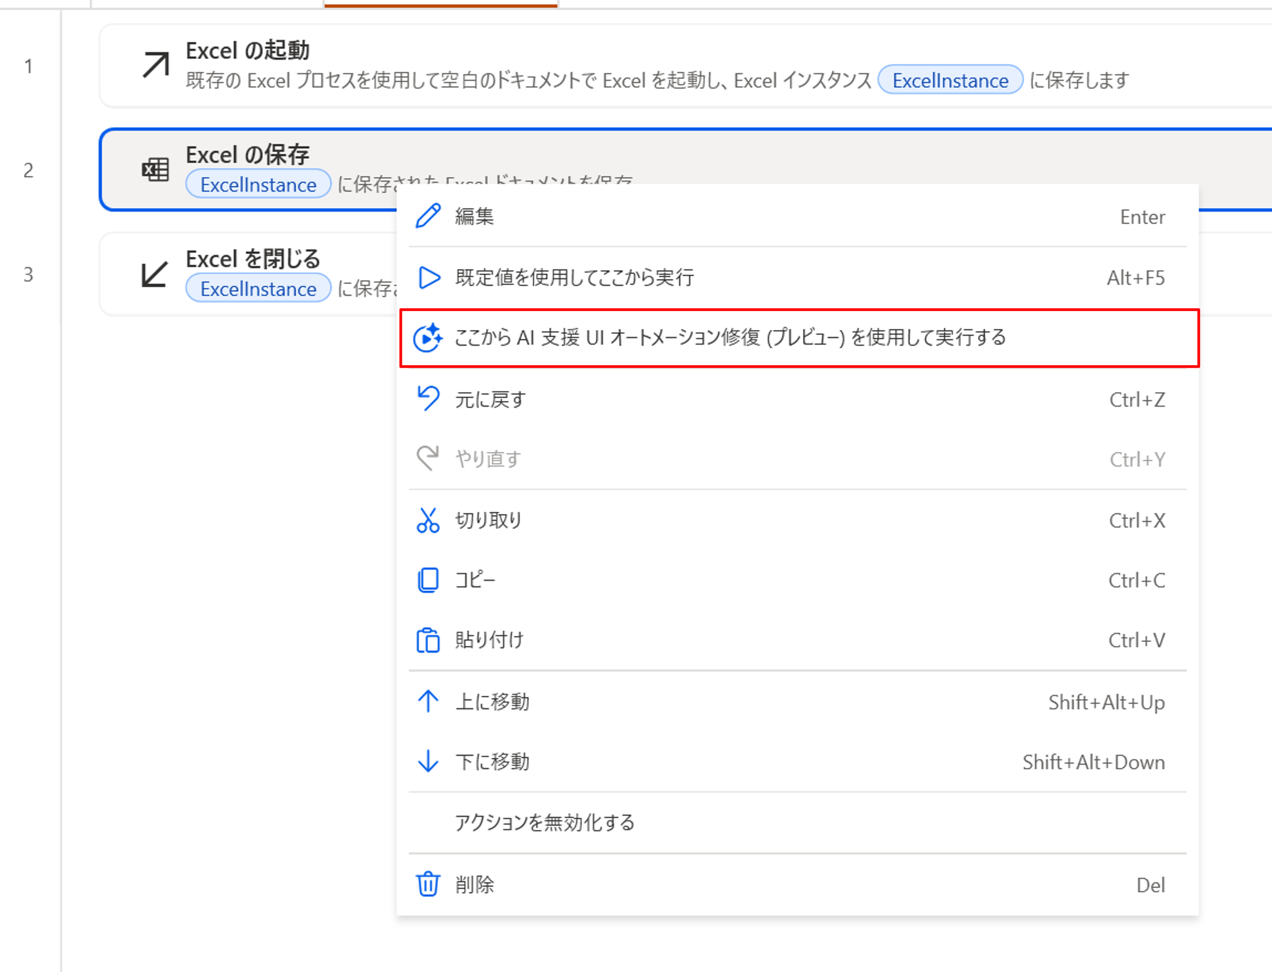Click the trash can icon beside 削除

coord(428,884)
